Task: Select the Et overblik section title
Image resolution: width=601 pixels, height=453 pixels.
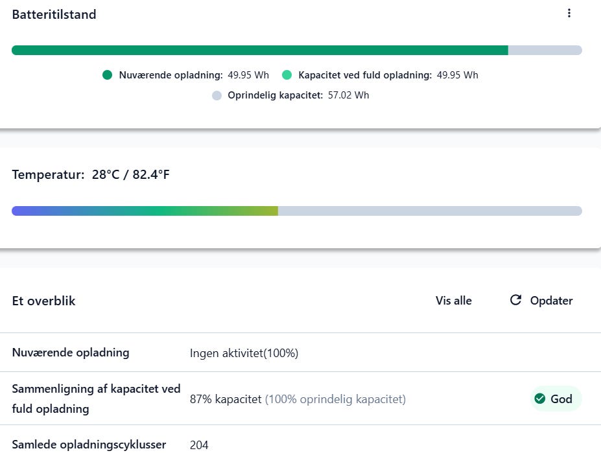Action: pyautogui.click(x=44, y=301)
